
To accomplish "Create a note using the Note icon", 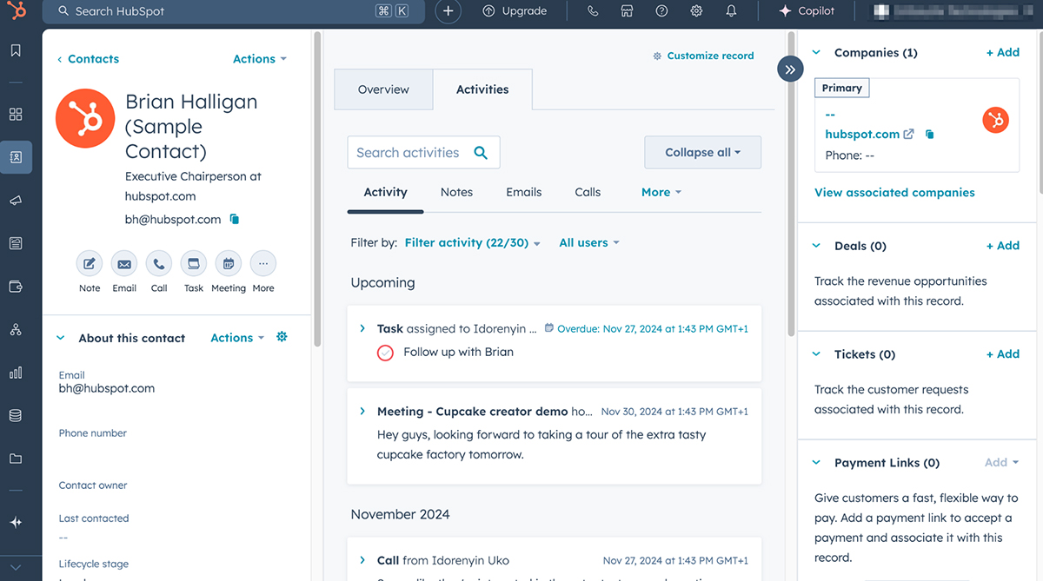I will tap(89, 263).
